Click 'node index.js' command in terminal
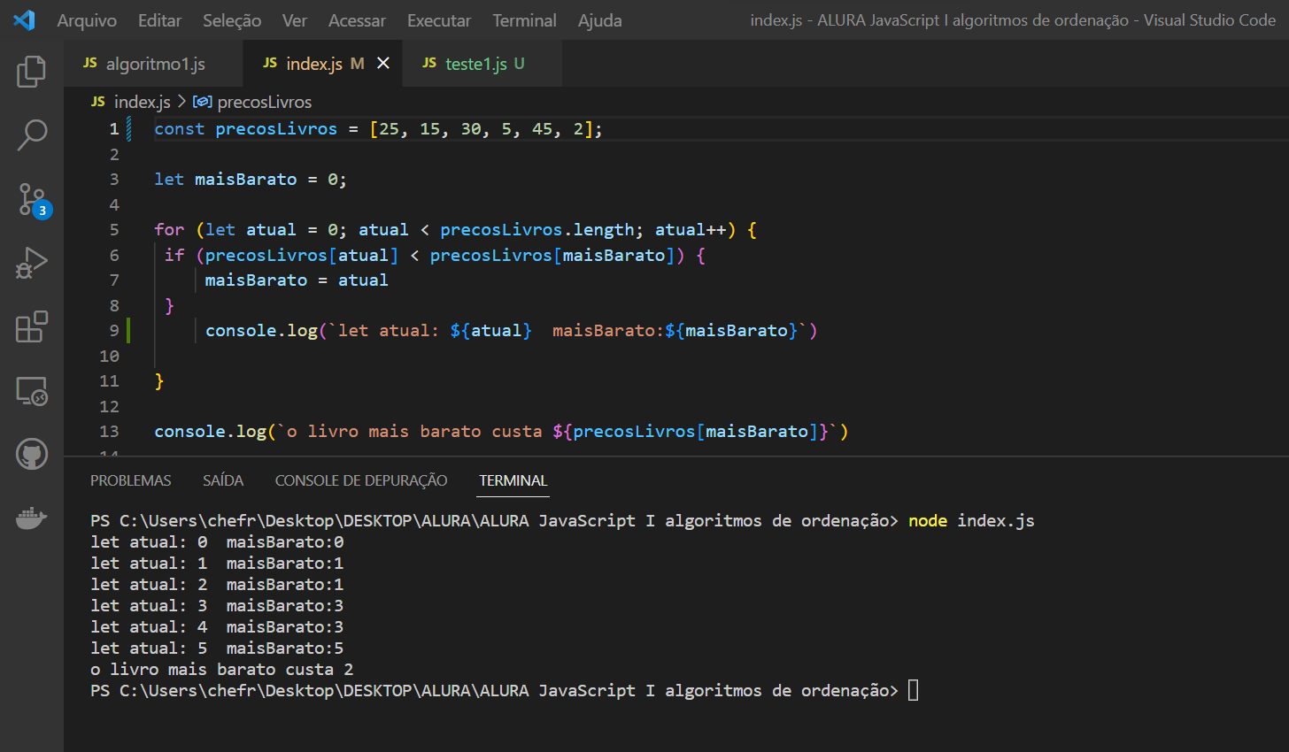Image resolution: width=1289 pixels, height=752 pixels. point(971,521)
